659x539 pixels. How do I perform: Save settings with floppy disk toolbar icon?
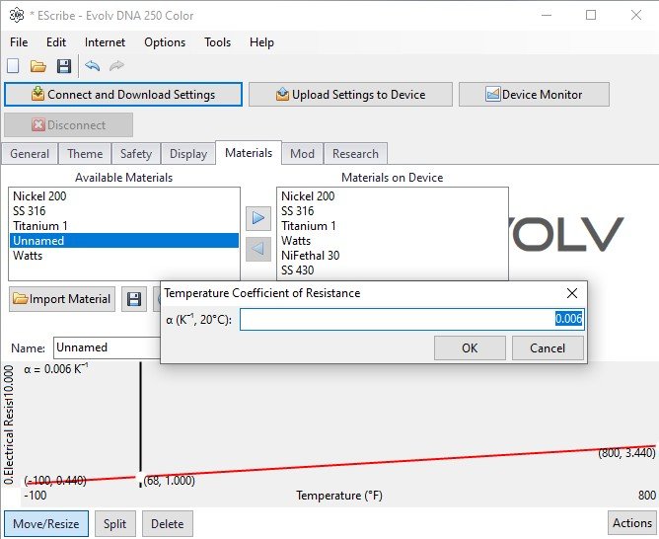[64, 66]
